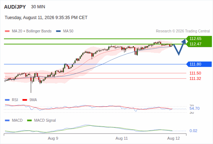Click the MACD legend label
Viewport: 213px width, 144px height.
(x=17, y=121)
